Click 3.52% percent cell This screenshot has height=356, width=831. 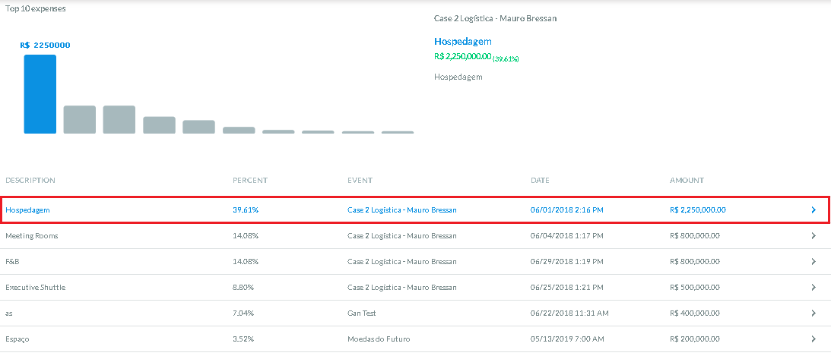[243, 339]
